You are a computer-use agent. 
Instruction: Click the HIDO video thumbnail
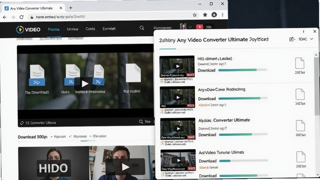(x=54, y=163)
